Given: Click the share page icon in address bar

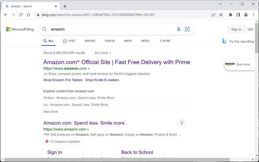Looking at the screenshot, I should [x=213, y=15].
